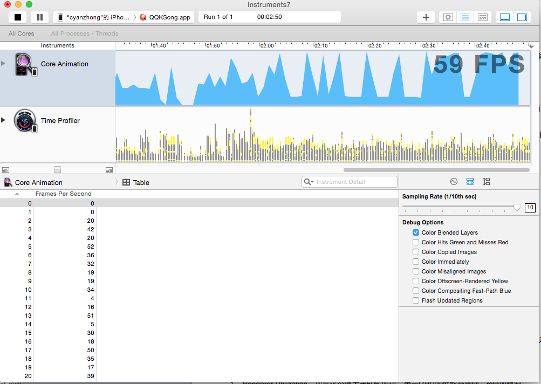Open the Extended Detail inspector tab
541x384 pixels.
coord(486,182)
